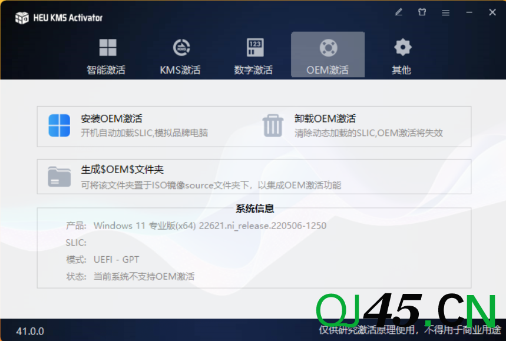Click the HEU KMS Activator title text
506x341 pixels.
[x=68, y=18]
